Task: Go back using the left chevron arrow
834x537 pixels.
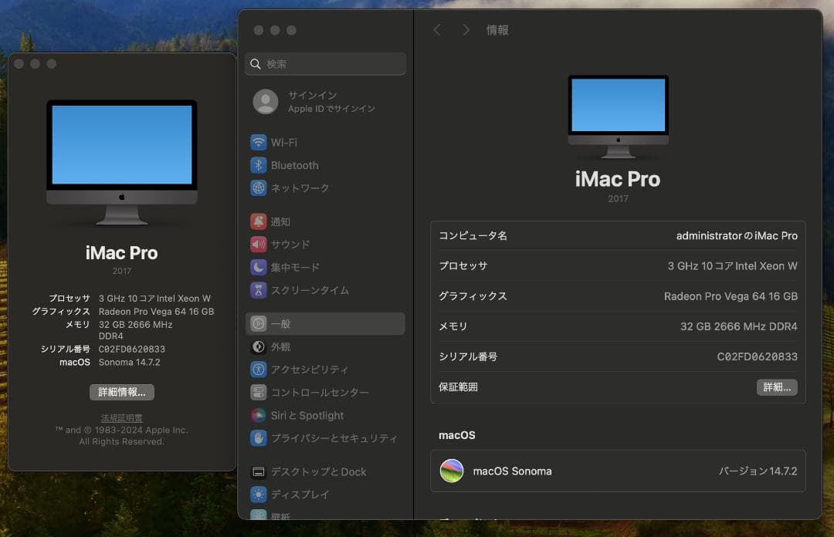Action: click(437, 29)
